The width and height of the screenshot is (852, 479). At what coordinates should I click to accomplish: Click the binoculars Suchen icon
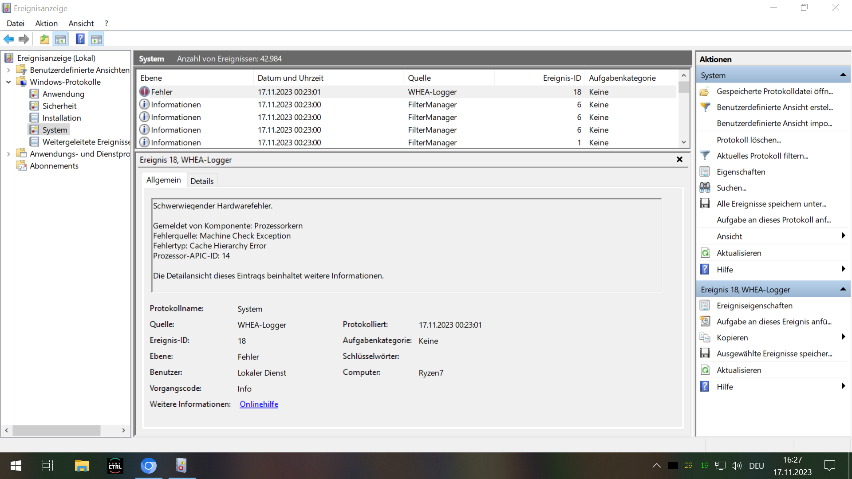705,188
